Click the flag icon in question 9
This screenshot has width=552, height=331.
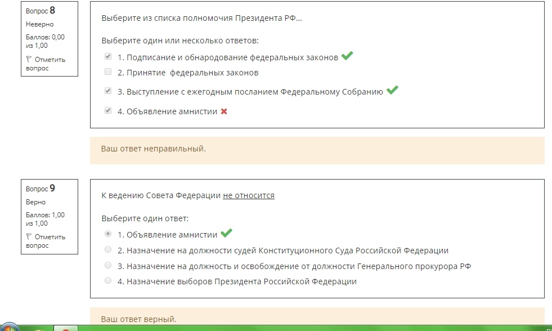coord(29,236)
